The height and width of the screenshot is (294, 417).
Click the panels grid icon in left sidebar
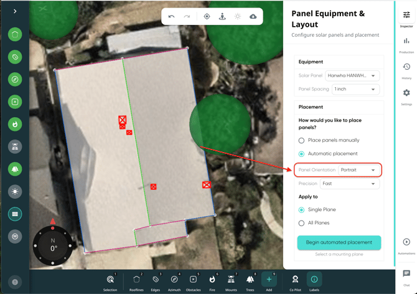15,214
